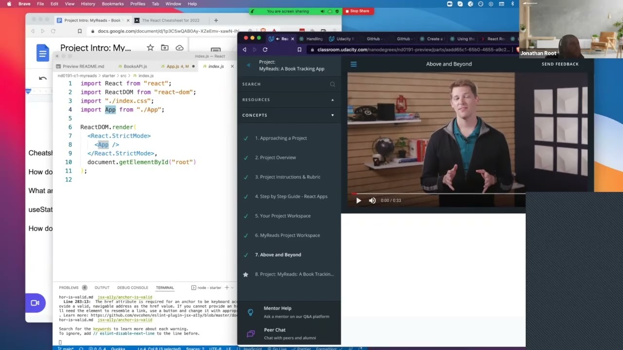The height and width of the screenshot is (350, 623).
Task: Open the terminal launch profile dropdown
Action: click(233, 287)
